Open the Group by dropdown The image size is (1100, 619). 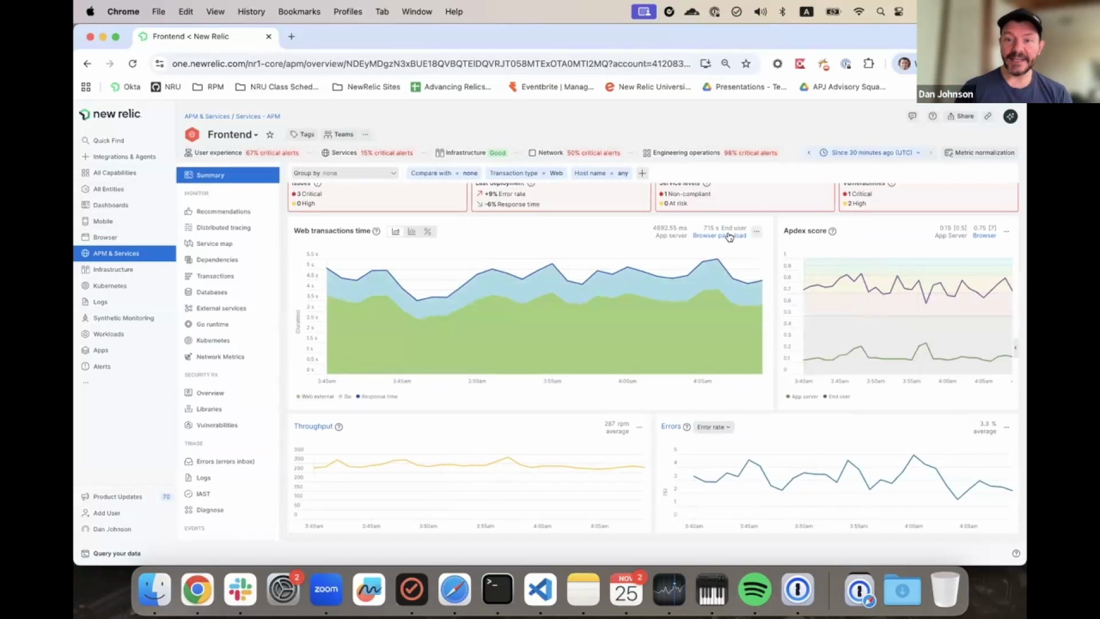click(x=344, y=173)
